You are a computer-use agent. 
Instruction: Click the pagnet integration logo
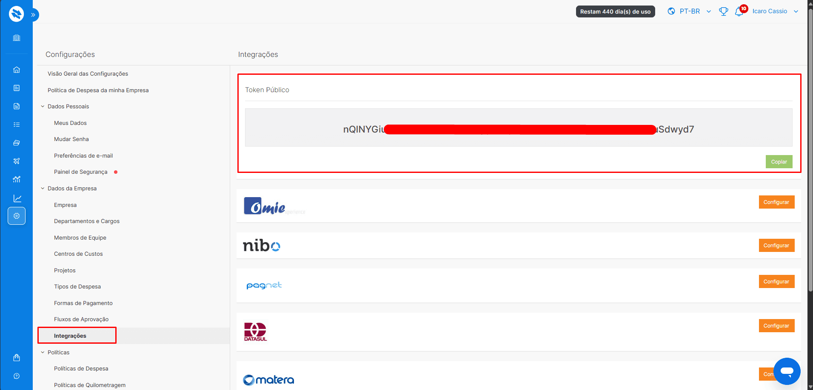point(264,285)
